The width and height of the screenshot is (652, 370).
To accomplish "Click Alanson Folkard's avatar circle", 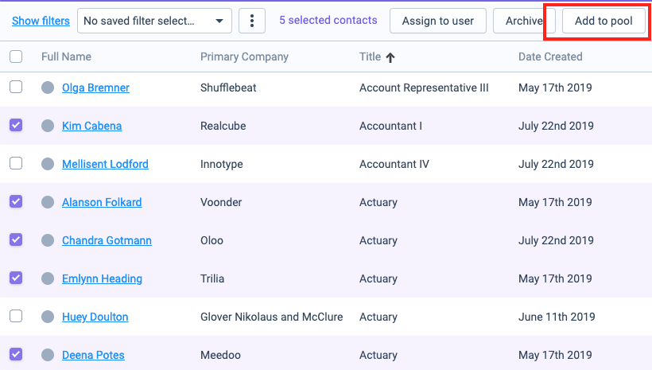I will point(48,202).
